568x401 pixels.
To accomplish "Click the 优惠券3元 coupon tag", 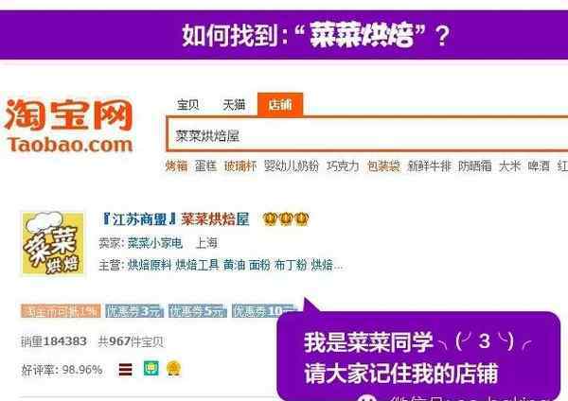I will [134, 311].
